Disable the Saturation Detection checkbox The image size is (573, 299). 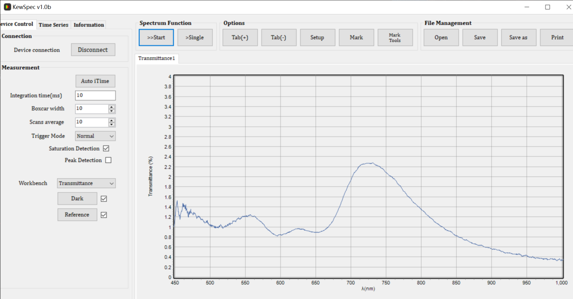click(x=106, y=148)
